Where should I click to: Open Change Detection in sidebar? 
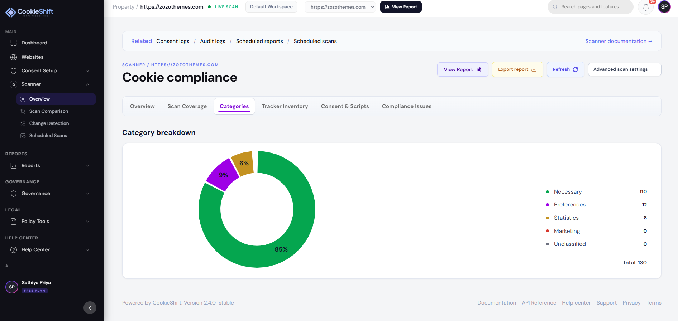coord(56,123)
